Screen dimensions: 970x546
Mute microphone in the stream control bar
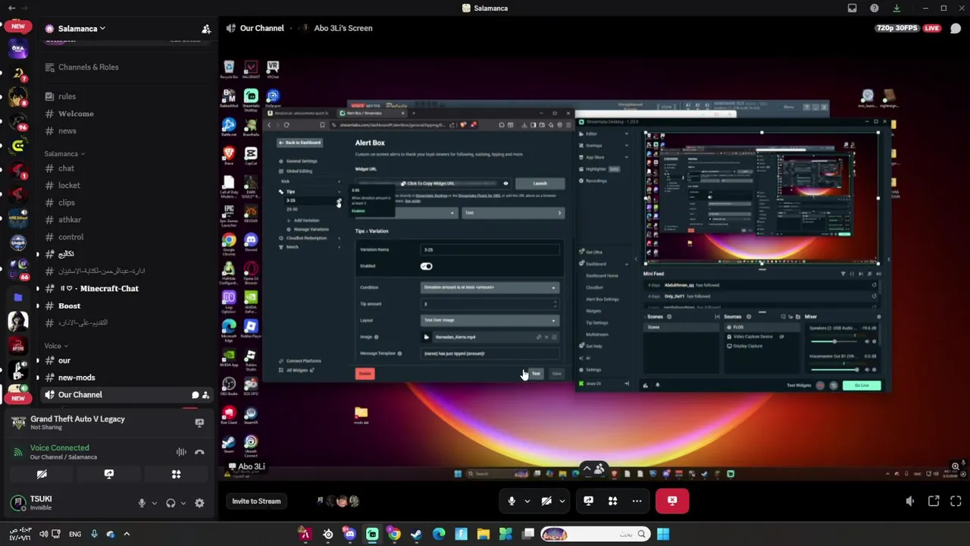pyautogui.click(x=512, y=501)
